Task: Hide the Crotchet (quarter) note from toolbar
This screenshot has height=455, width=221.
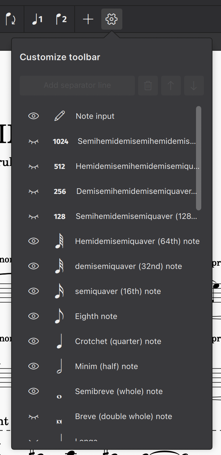Action: (34, 341)
